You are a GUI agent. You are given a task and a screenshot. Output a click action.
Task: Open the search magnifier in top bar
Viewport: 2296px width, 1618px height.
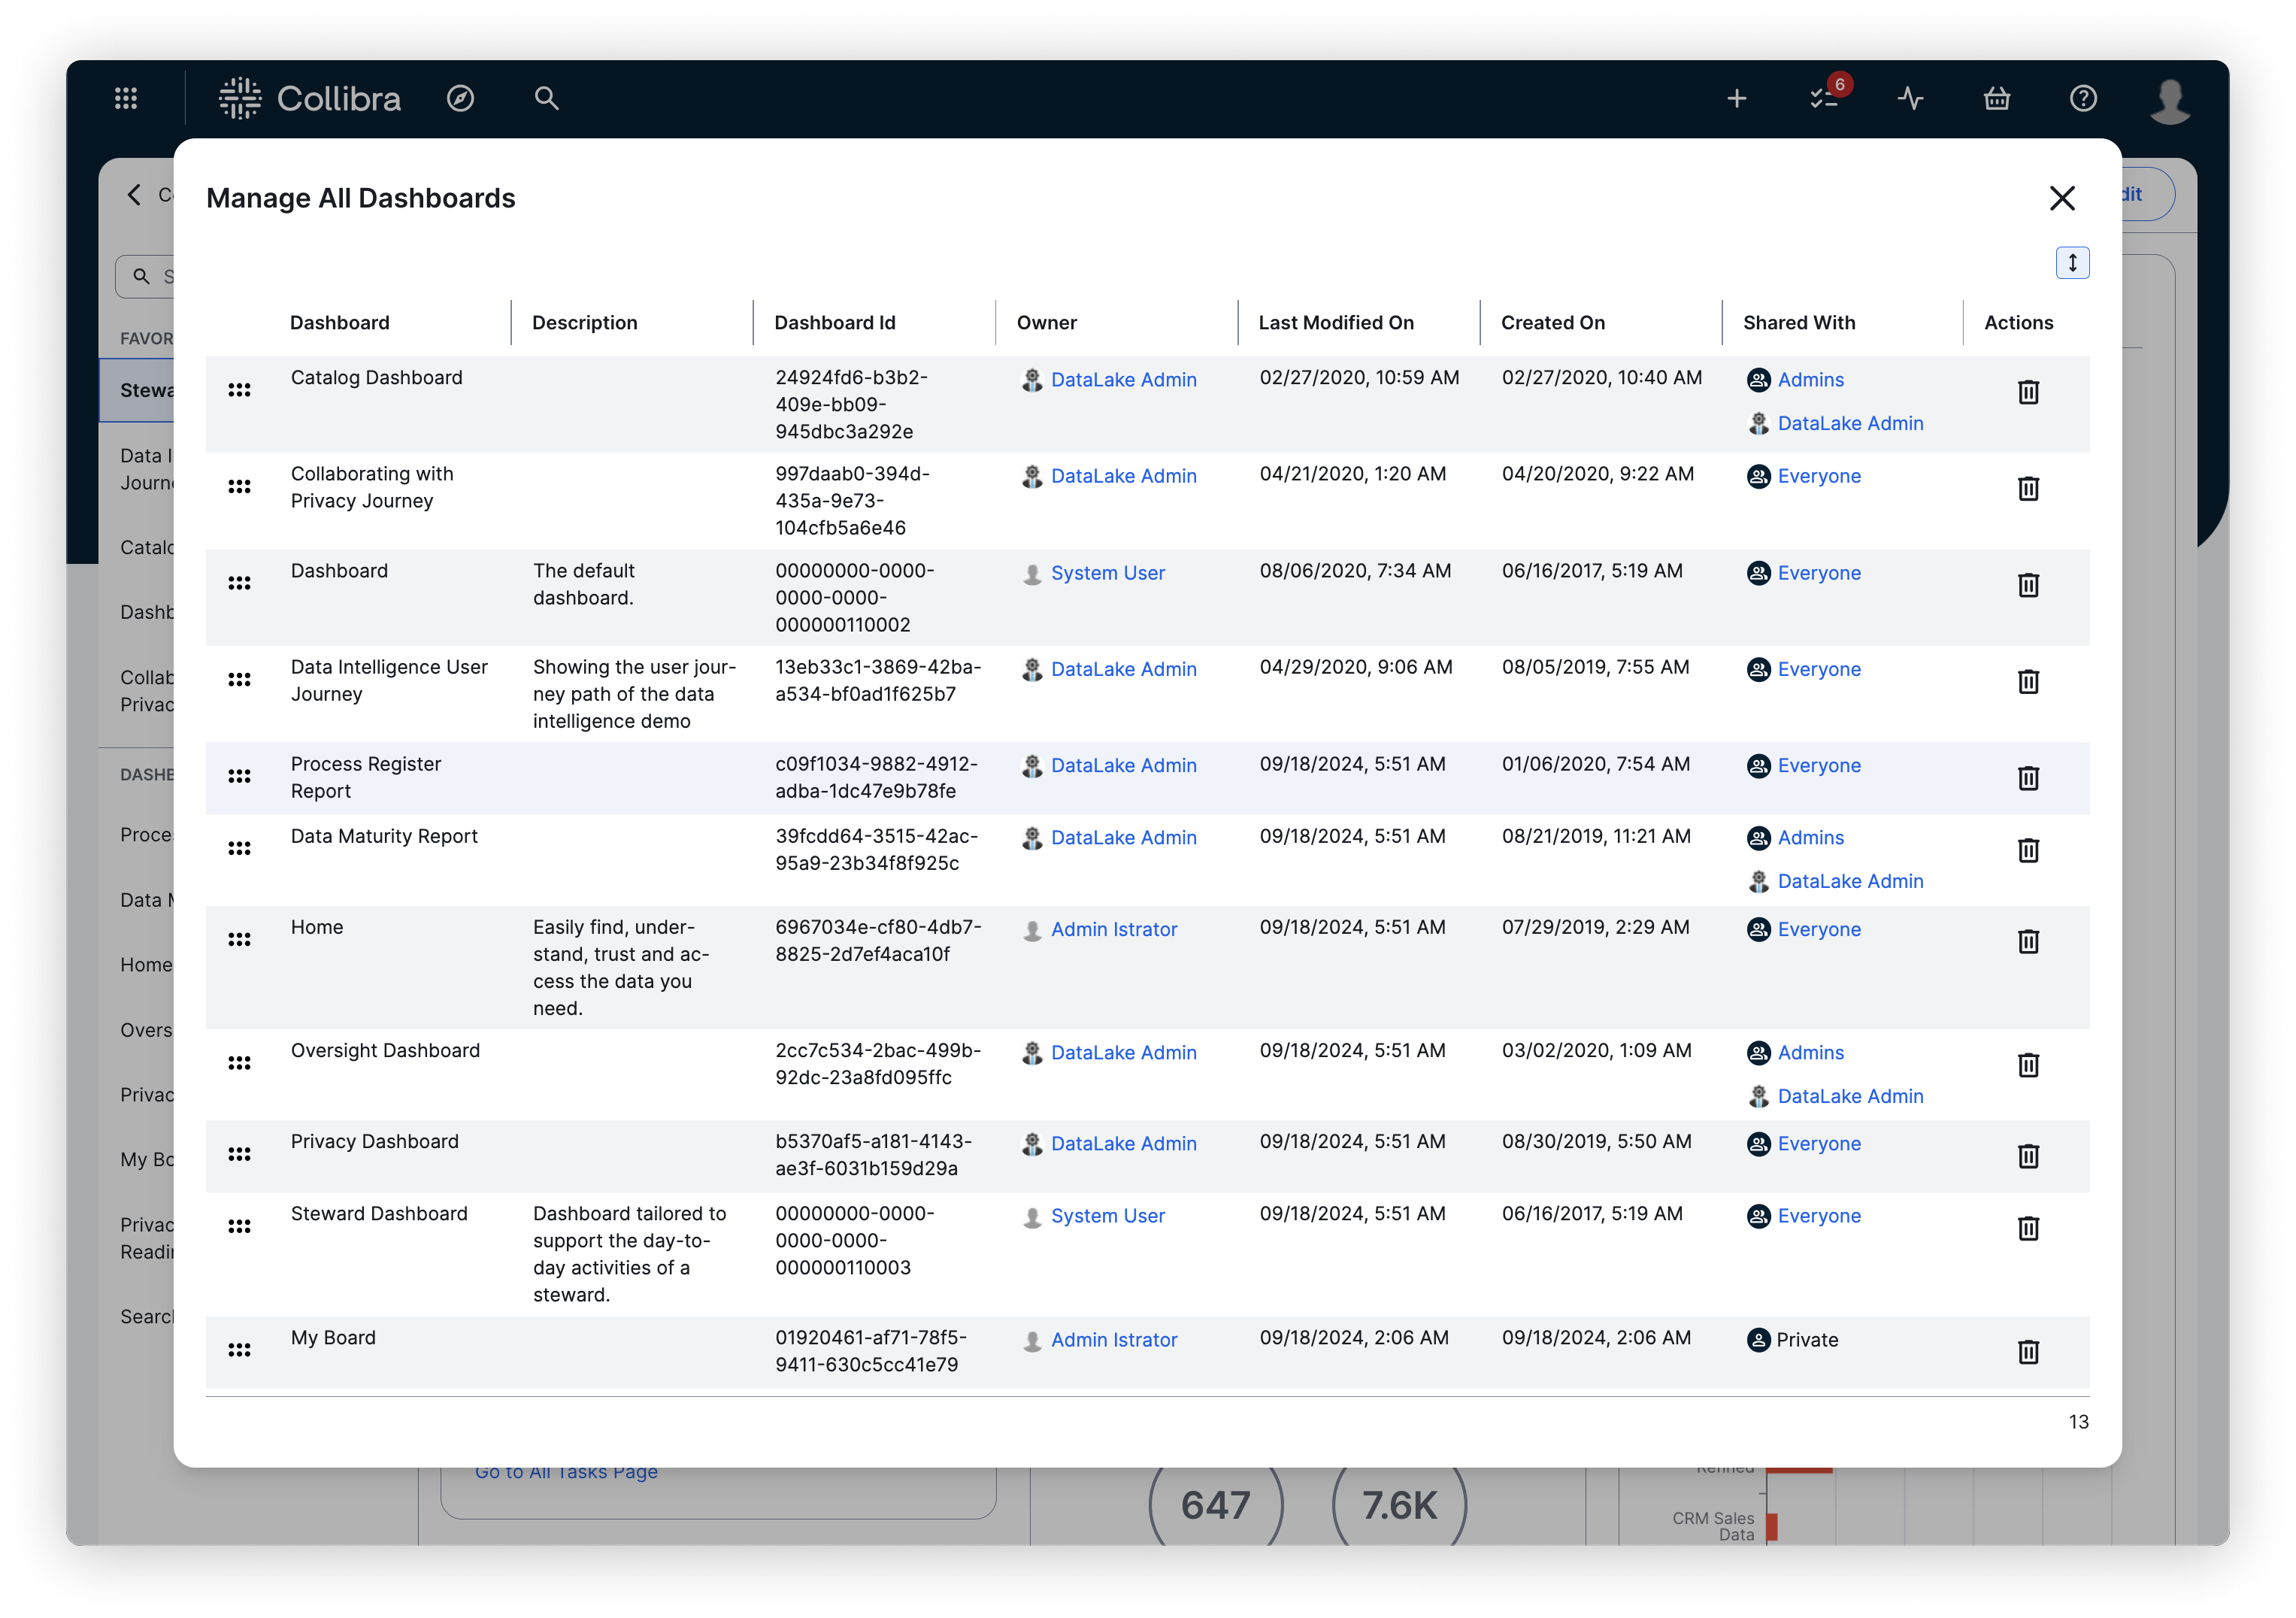tap(546, 98)
